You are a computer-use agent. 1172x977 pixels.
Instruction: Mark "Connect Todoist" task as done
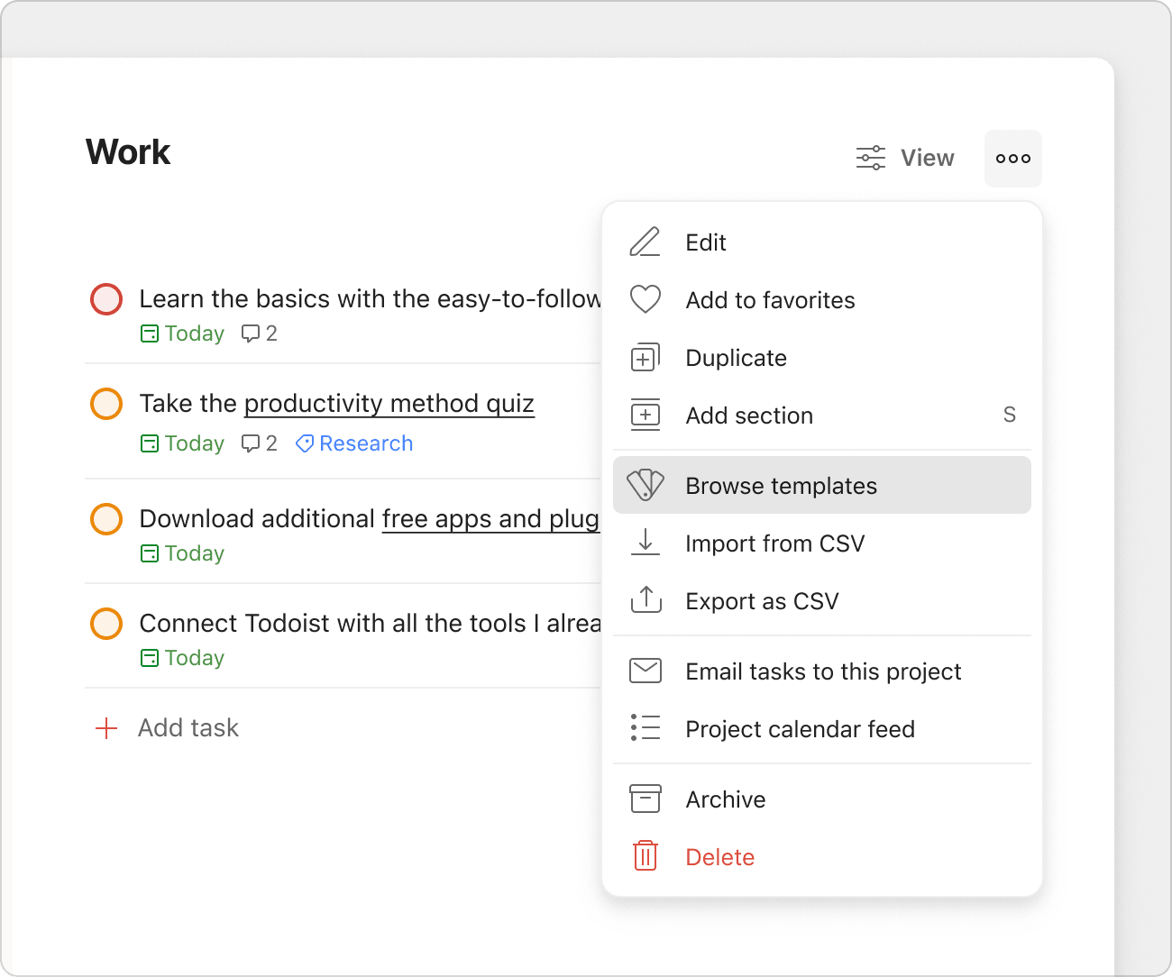pos(105,623)
